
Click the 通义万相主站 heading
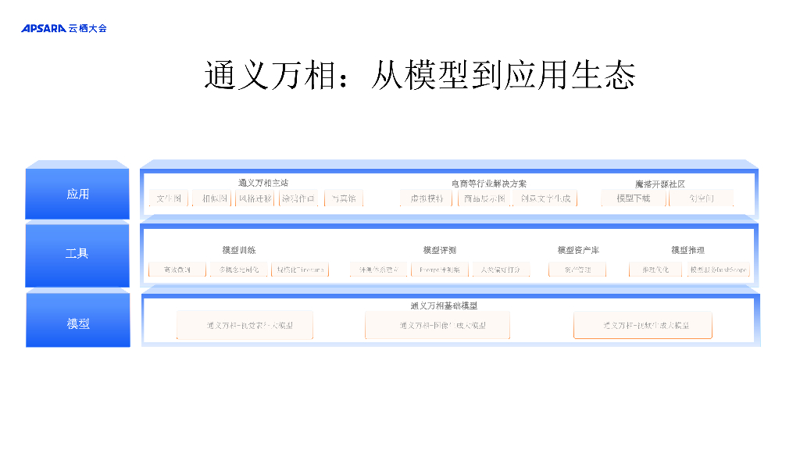[263, 183]
